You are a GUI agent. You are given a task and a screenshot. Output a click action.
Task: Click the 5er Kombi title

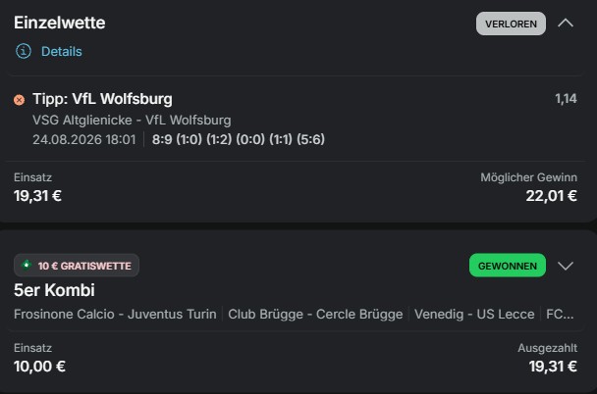tap(54, 290)
